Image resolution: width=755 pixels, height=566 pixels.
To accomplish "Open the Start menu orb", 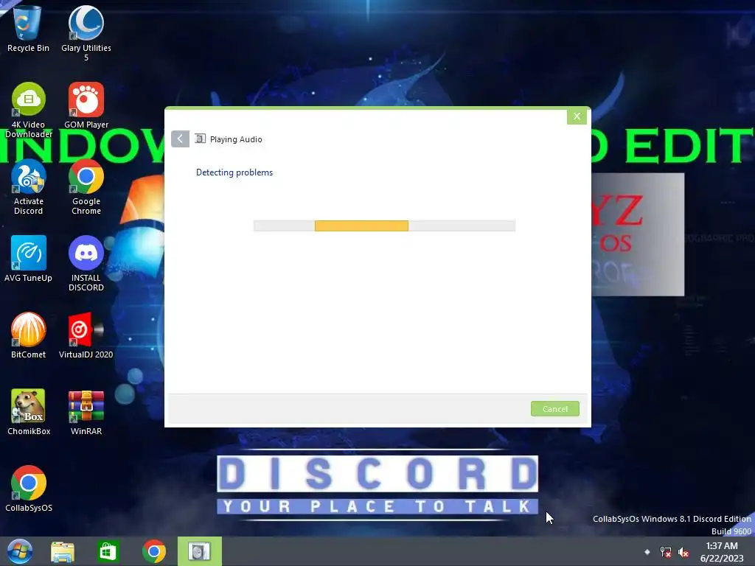I will click(20, 551).
